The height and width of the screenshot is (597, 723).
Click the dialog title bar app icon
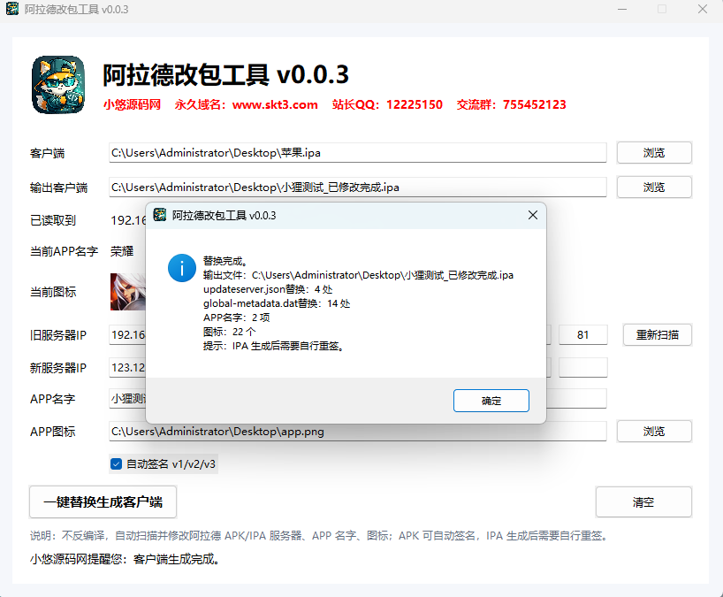(160, 215)
